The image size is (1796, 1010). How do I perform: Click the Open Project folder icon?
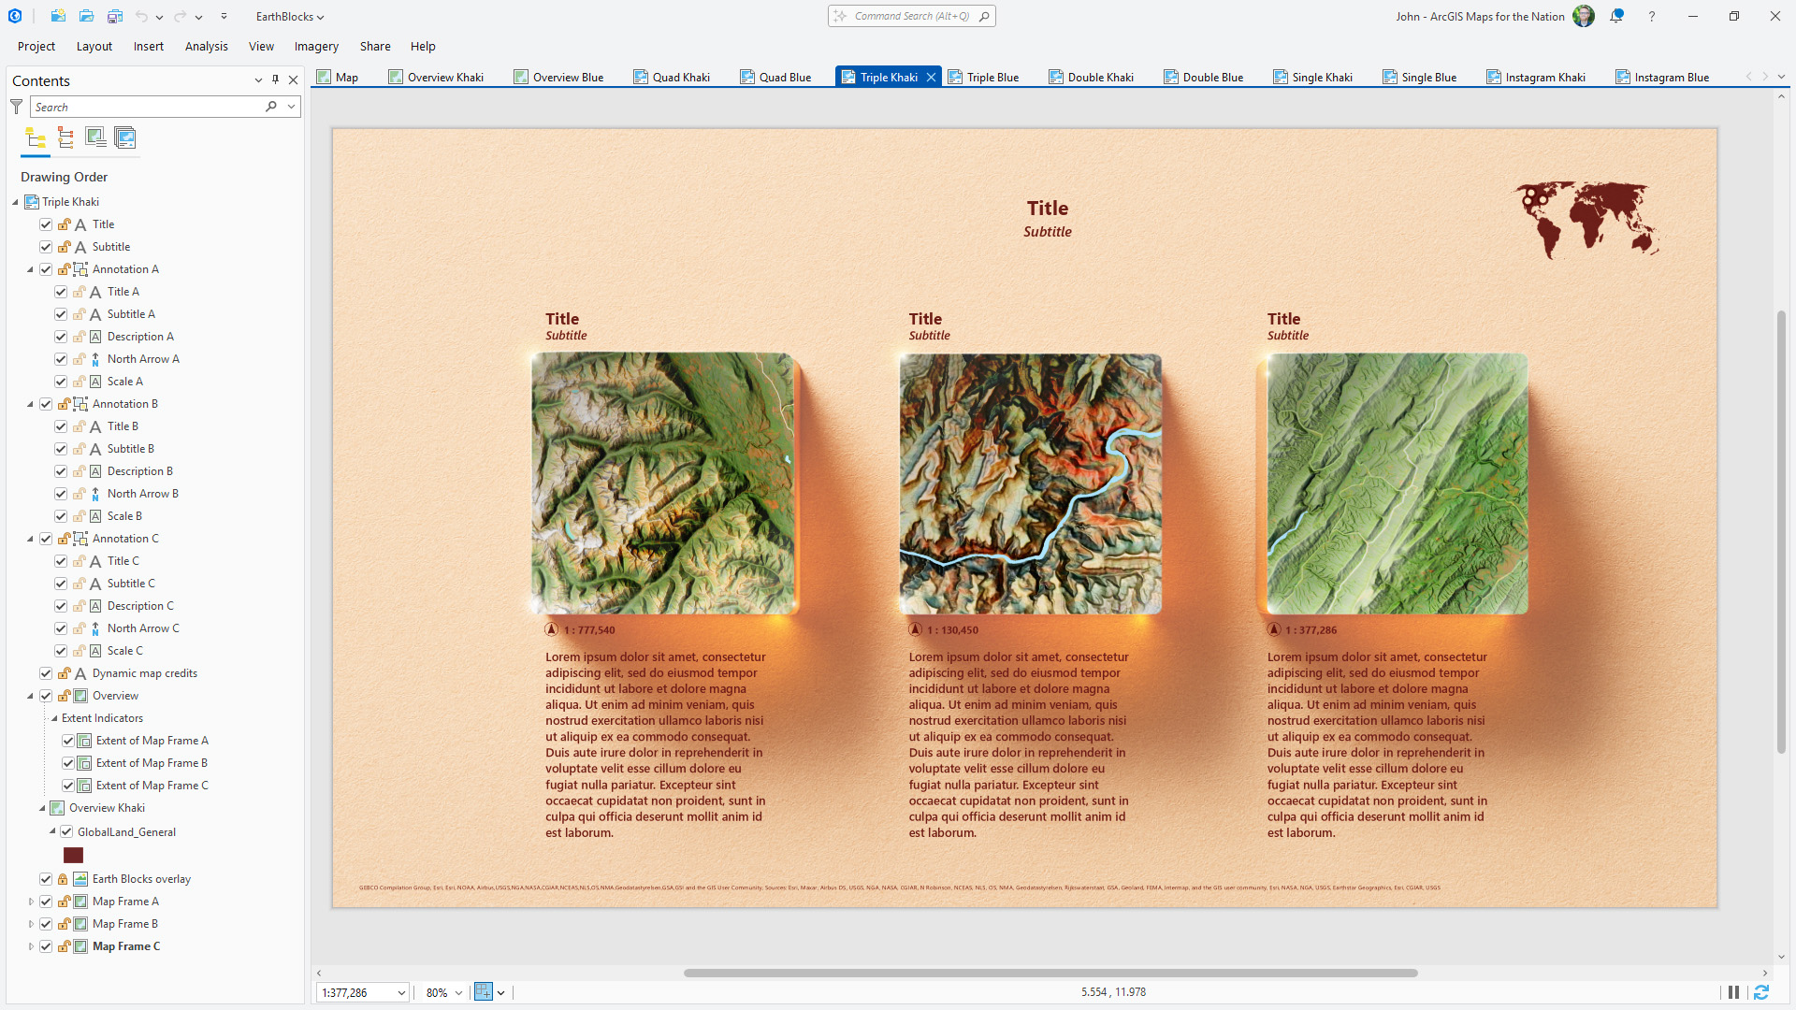[86, 16]
